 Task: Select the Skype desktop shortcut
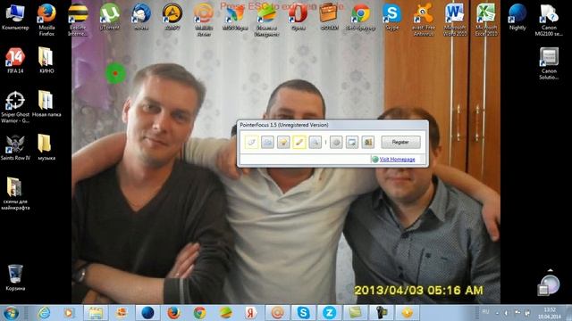392,17
